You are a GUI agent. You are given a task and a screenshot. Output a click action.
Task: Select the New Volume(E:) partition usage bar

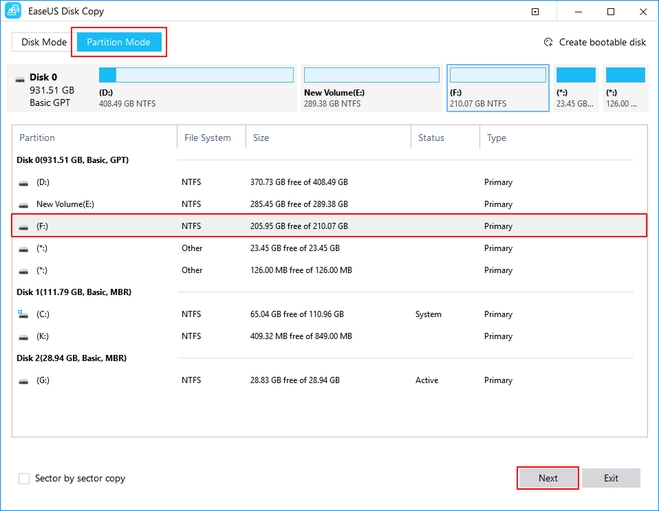coord(371,75)
